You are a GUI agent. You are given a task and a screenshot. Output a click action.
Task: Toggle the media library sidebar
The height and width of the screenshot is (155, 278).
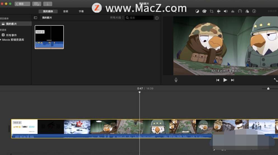coord(36,18)
